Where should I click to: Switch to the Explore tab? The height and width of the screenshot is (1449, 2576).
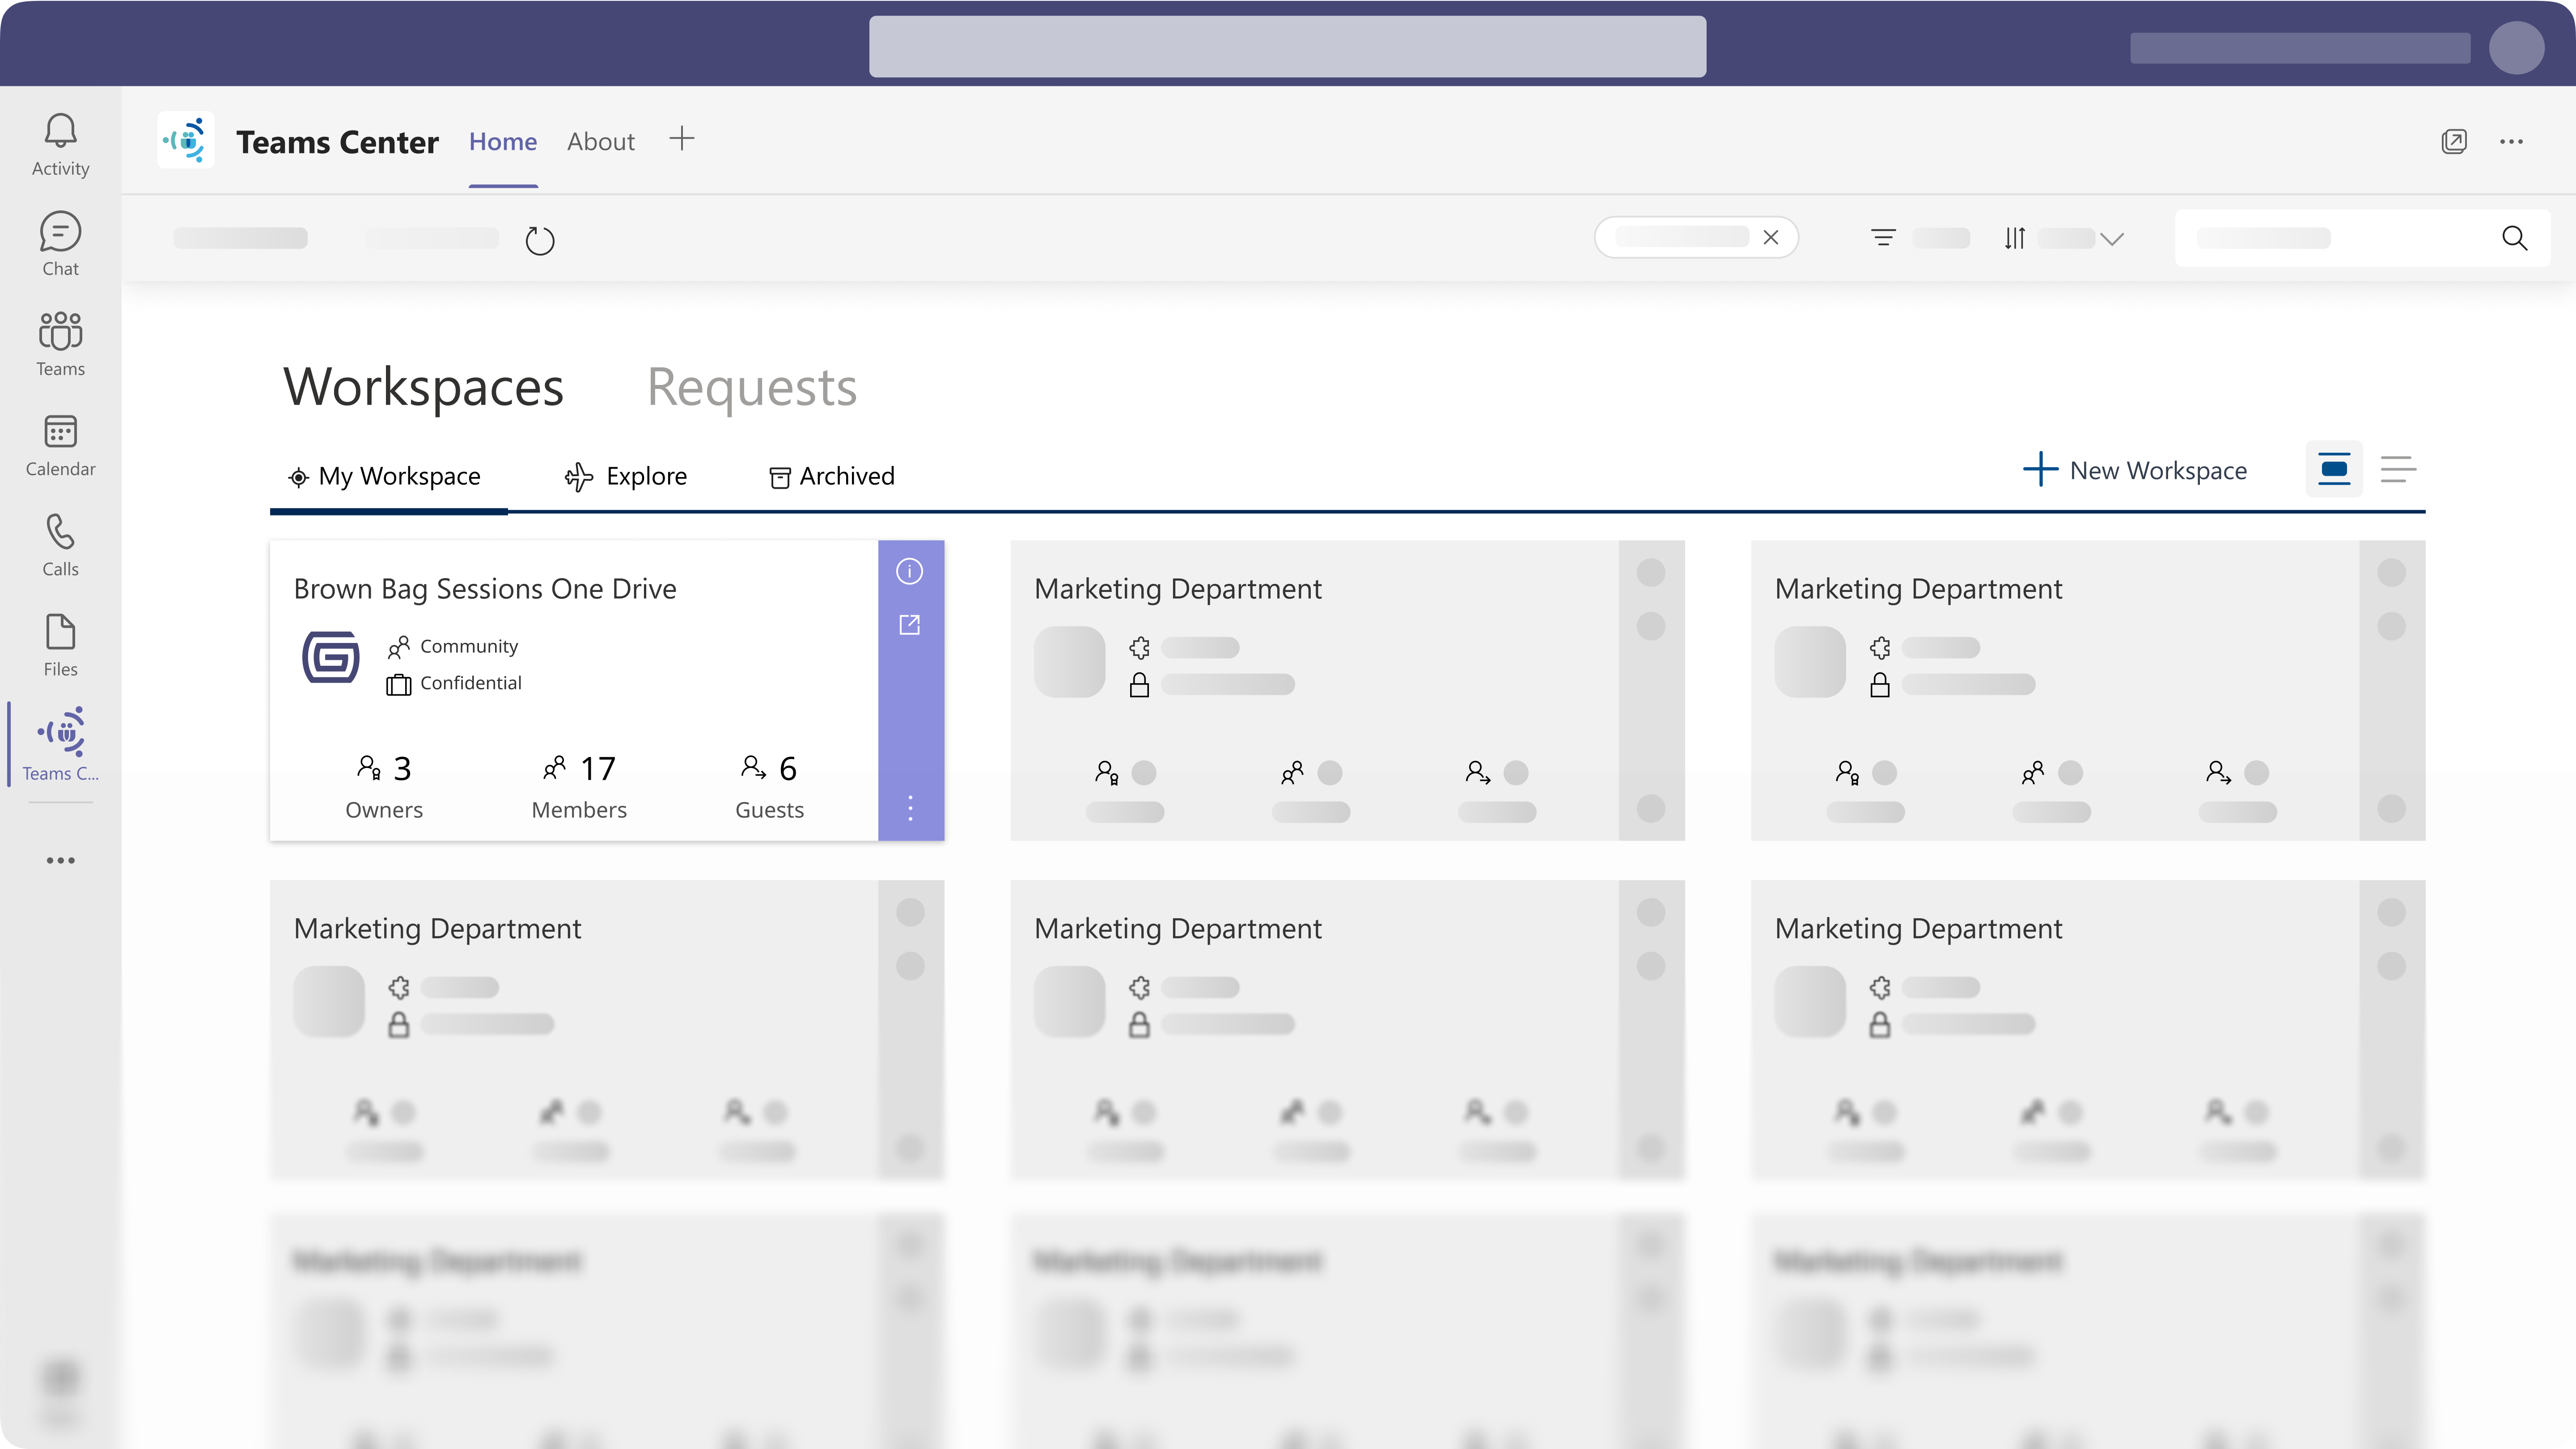[x=626, y=476]
